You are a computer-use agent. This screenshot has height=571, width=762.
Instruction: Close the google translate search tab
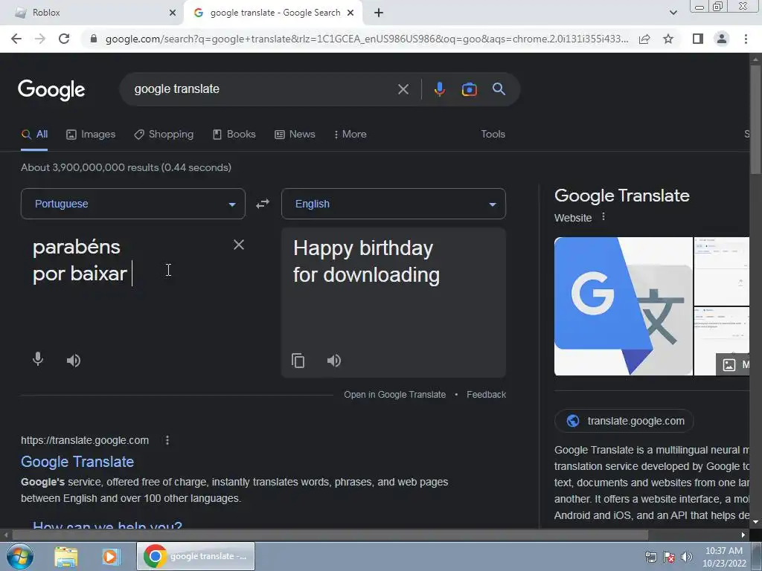pos(350,13)
